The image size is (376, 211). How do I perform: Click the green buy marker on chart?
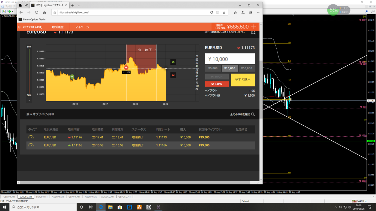tap(72, 77)
